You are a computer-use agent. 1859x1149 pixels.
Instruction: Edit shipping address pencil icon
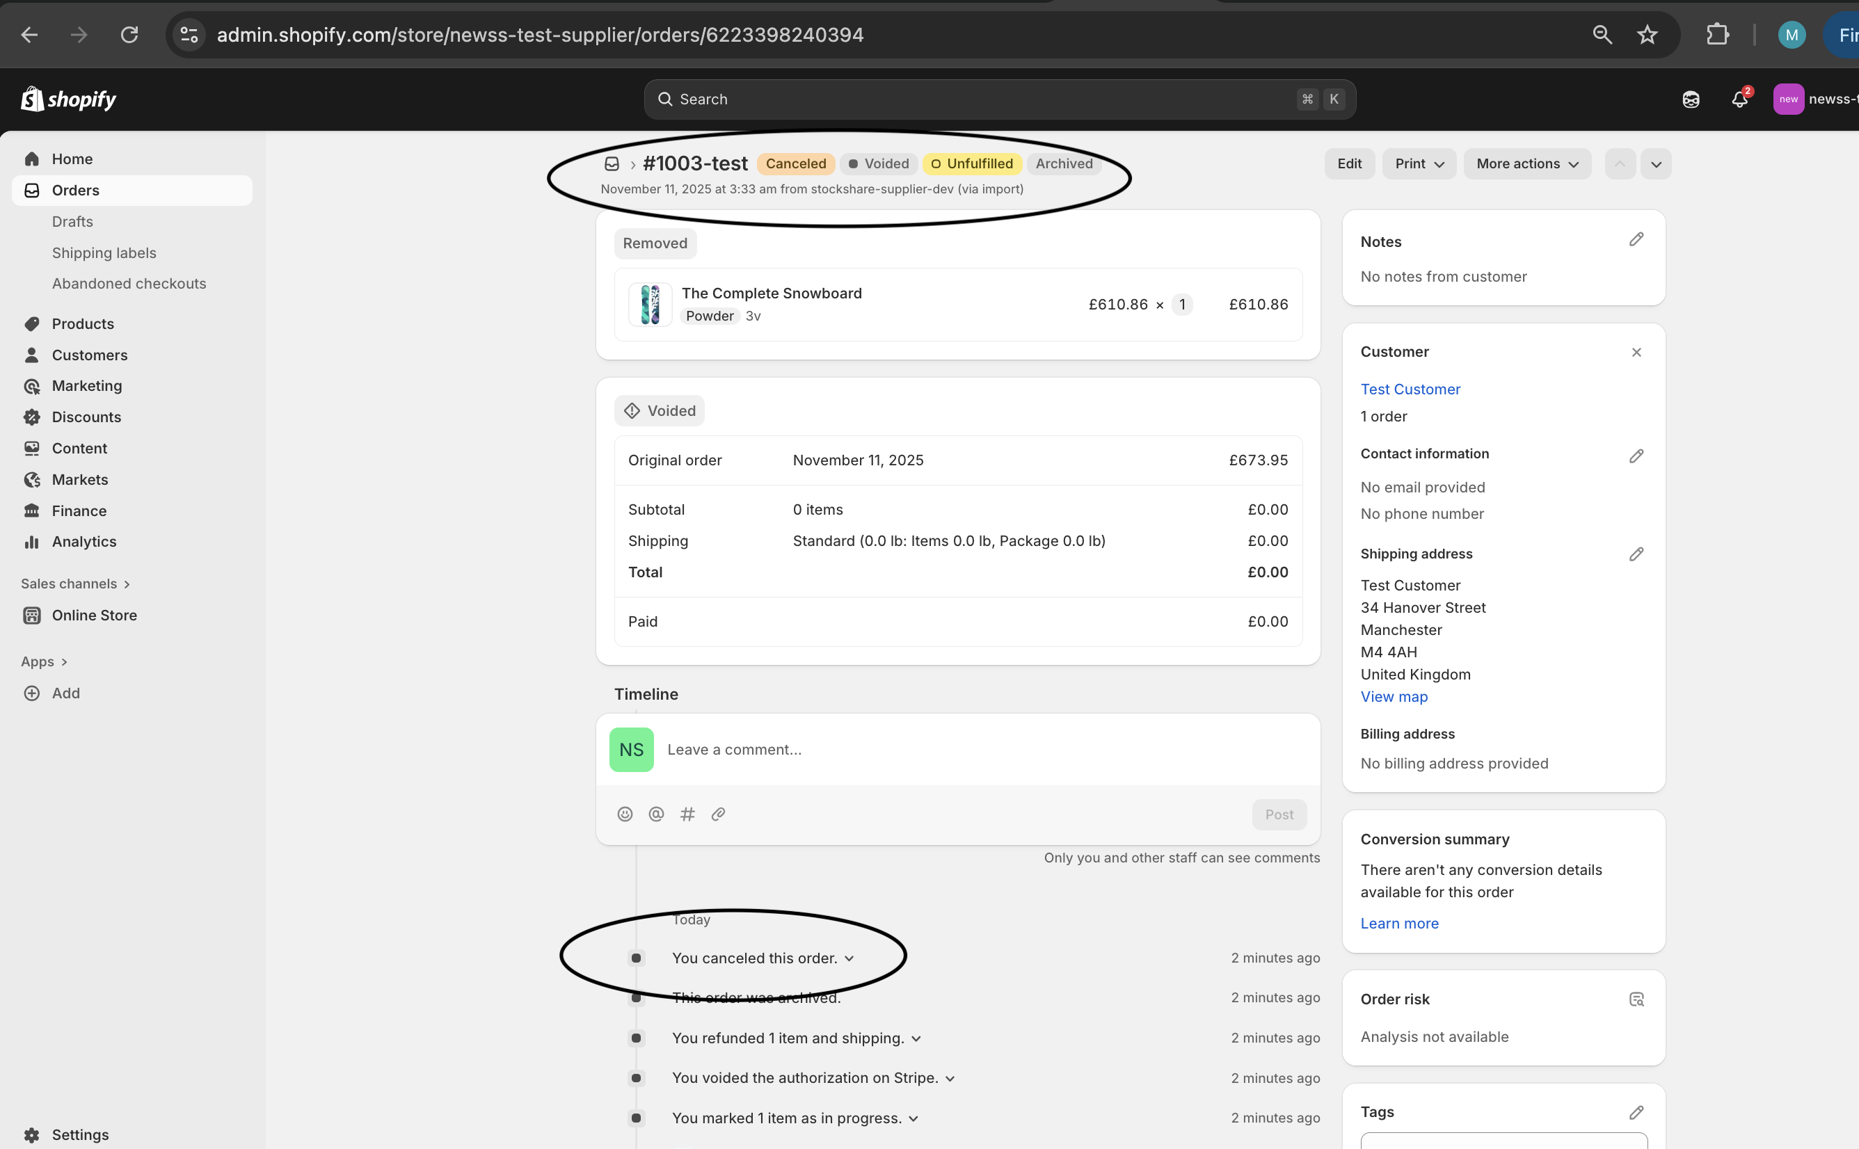click(1636, 554)
